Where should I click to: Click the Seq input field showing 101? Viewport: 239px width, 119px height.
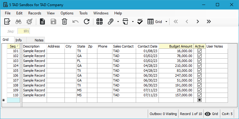point(24,31)
